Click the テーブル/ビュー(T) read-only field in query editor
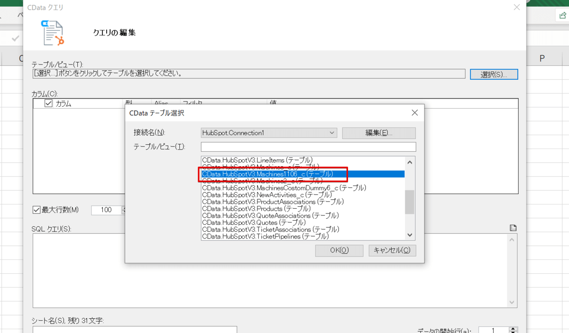This screenshot has width=569, height=333. click(249, 74)
